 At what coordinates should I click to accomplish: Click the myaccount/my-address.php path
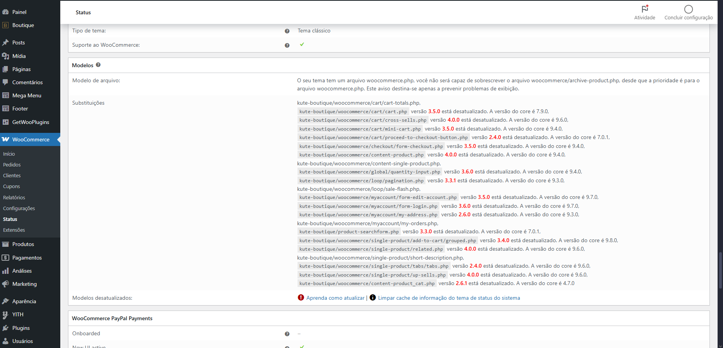[x=368, y=215]
